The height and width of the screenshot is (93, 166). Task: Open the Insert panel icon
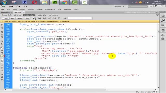click(163, 16)
